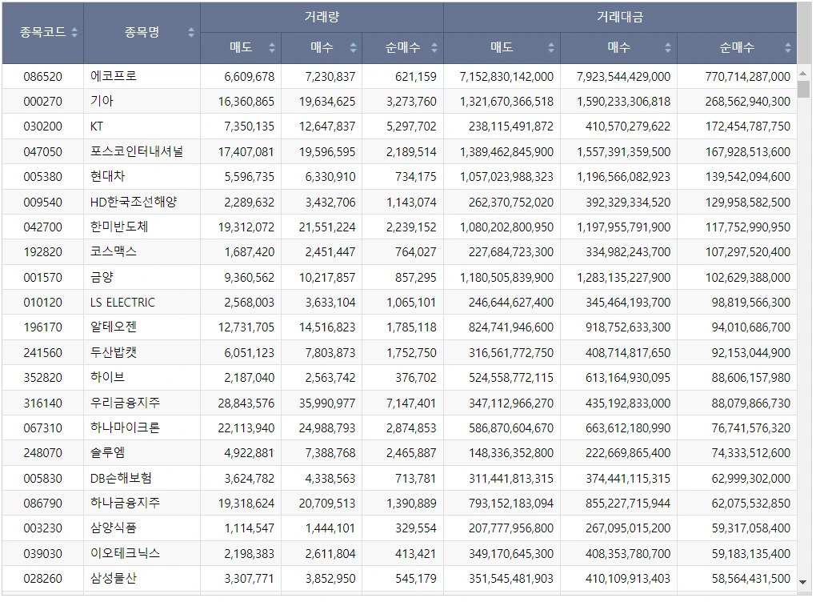Select stock code 005380
Image resolution: width=816 pixels, height=602 pixels.
point(42,177)
